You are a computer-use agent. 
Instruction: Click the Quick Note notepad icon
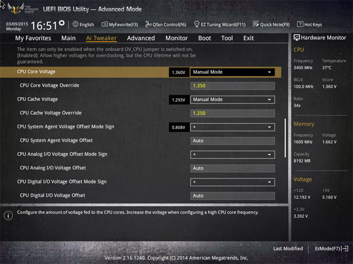tap(256, 24)
